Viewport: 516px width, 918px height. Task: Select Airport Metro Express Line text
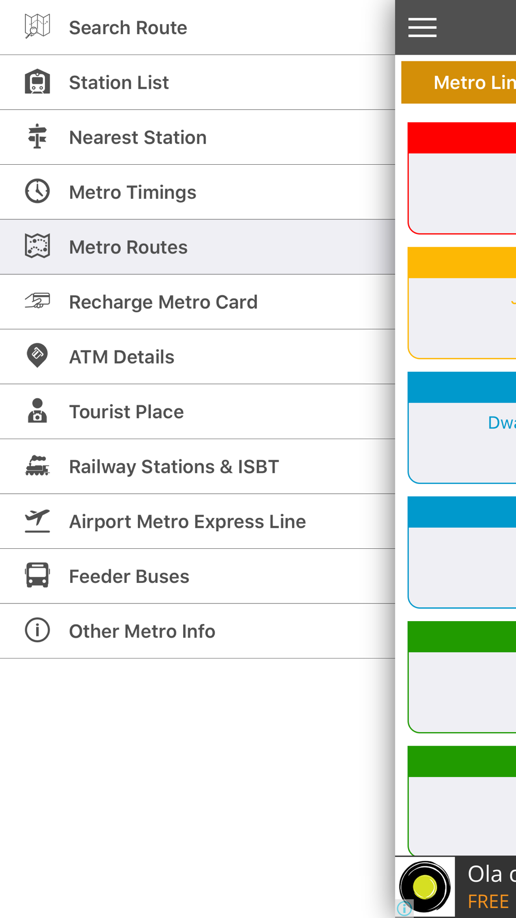click(x=187, y=521)
